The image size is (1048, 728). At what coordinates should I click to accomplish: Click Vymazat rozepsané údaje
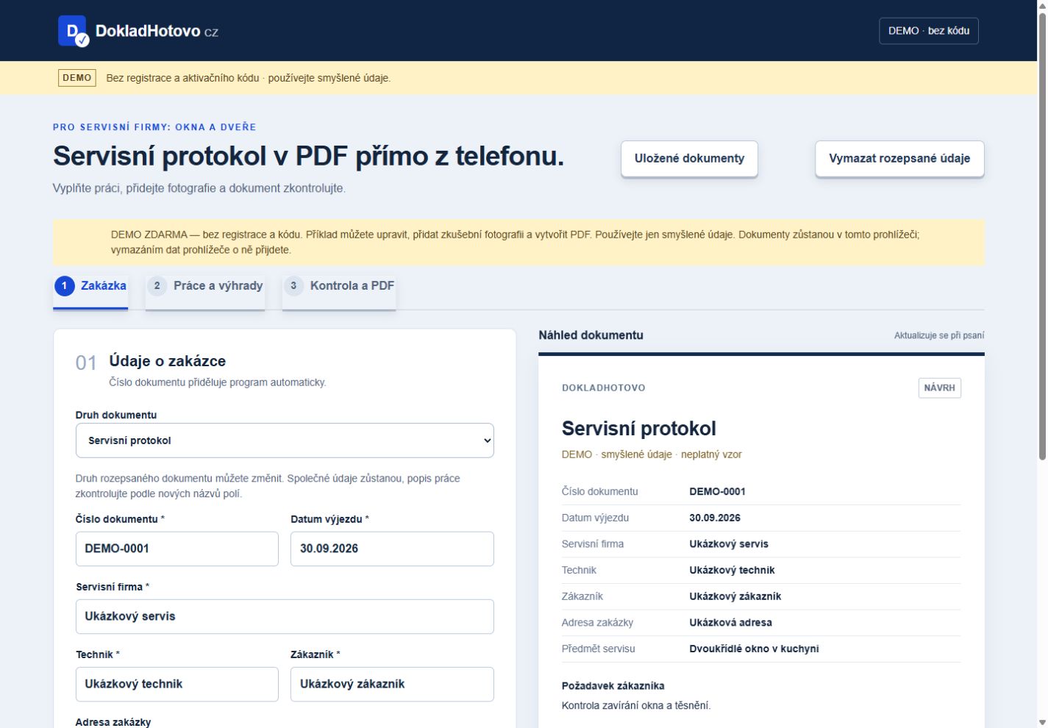tap(899, 159)
